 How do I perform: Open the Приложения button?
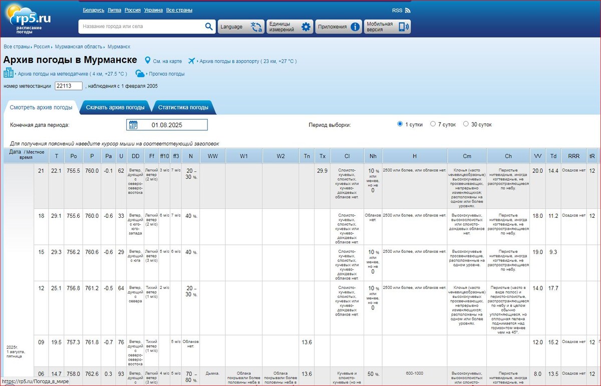339,27
